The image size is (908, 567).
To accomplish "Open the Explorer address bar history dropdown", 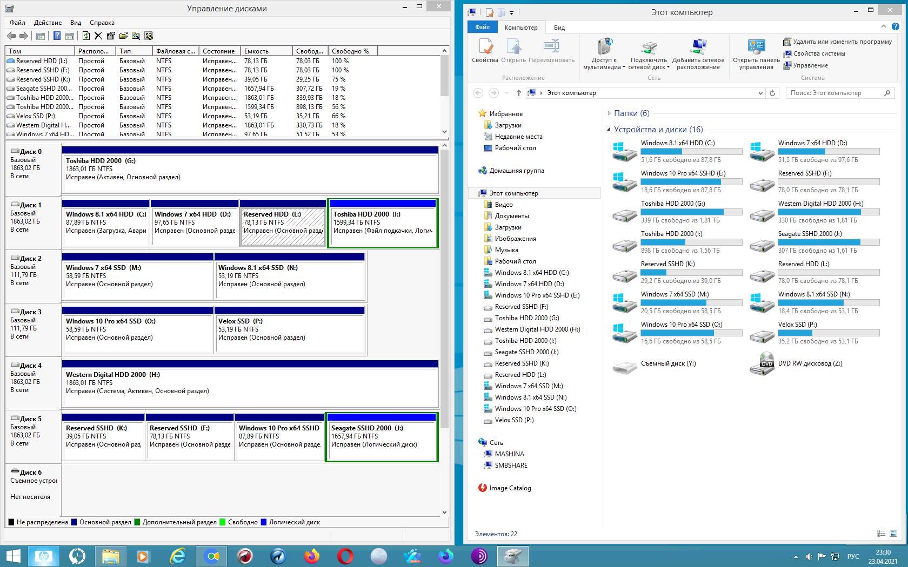I will tap(760, 93).
